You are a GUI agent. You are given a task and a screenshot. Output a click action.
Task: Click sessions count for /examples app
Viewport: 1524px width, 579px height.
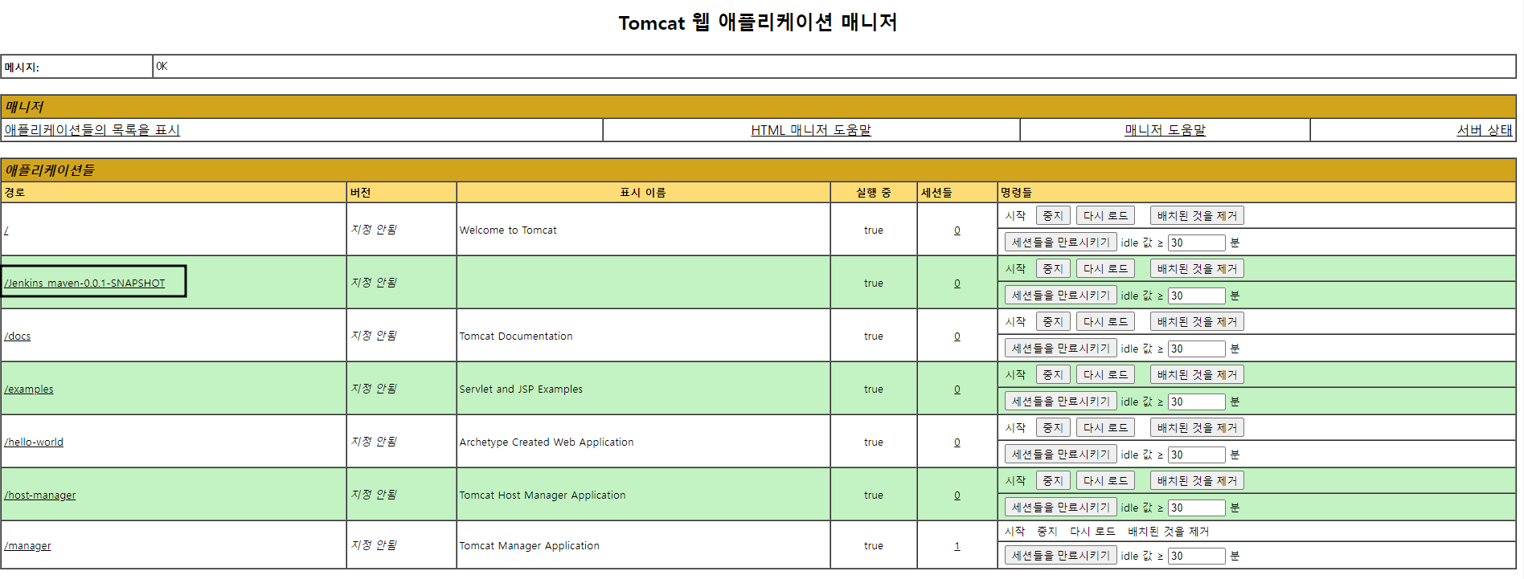[957, 389]
